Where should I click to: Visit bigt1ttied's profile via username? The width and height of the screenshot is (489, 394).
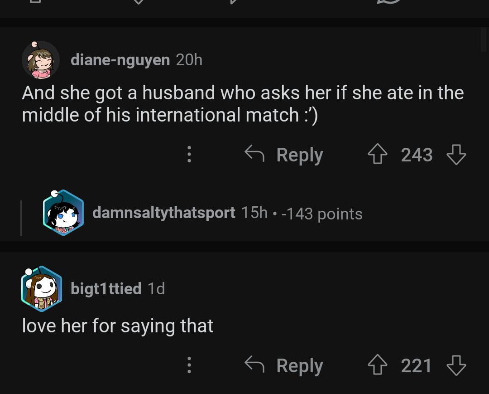tap(106, 288)
